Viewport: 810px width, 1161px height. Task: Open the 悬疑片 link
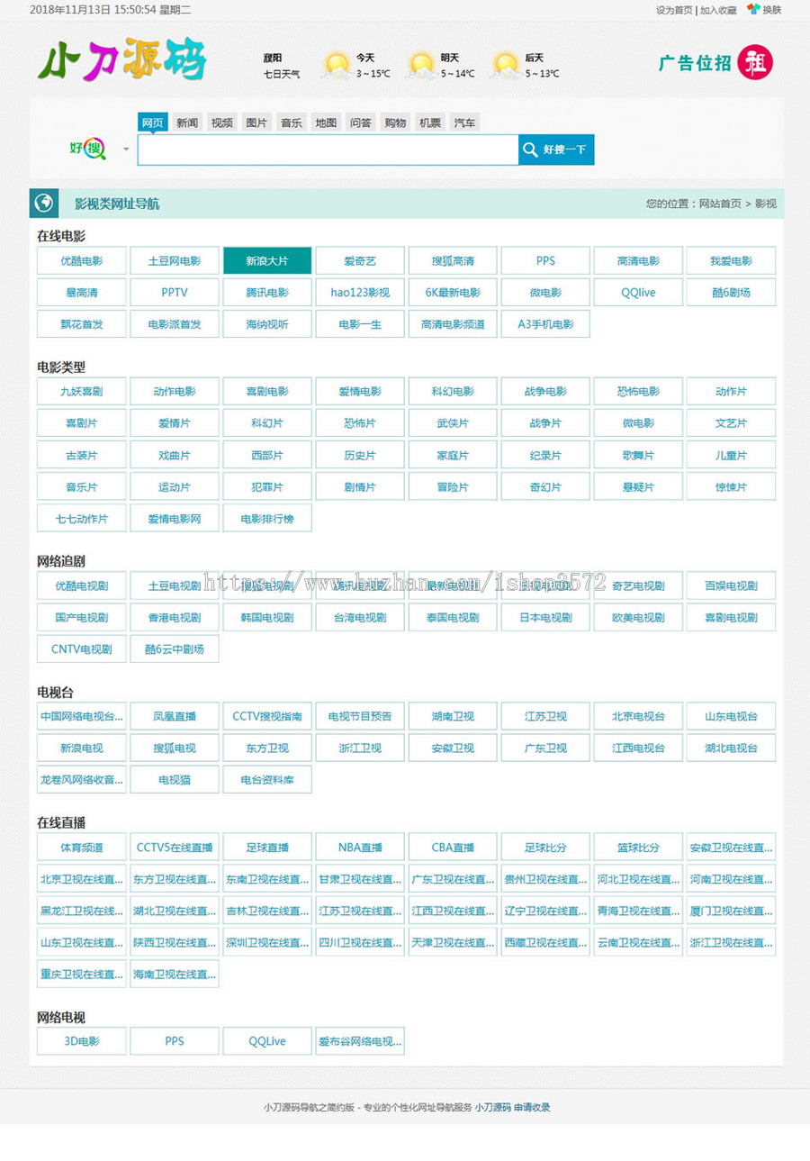(x=638, y=486)
